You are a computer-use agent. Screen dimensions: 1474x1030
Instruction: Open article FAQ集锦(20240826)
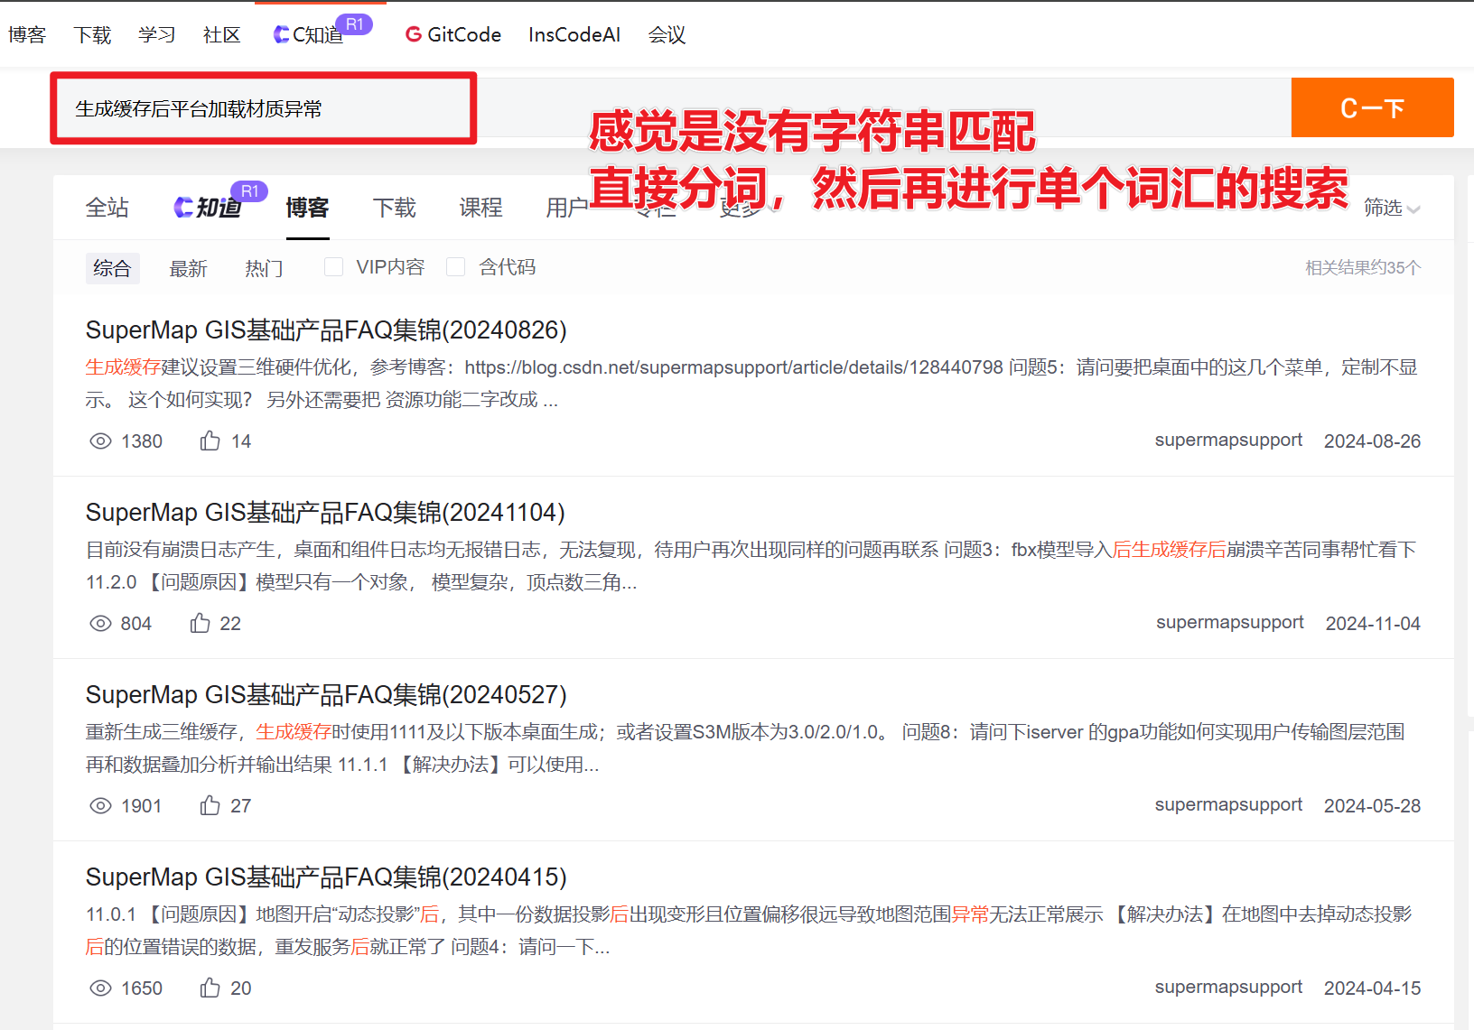[326, 330]
